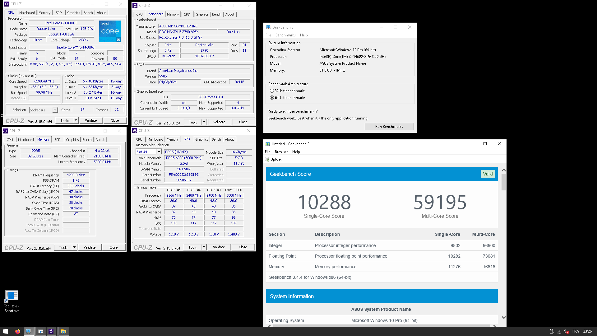Open About tab in Memory window
Screen dimensions: 597x336
pos(100,140)
